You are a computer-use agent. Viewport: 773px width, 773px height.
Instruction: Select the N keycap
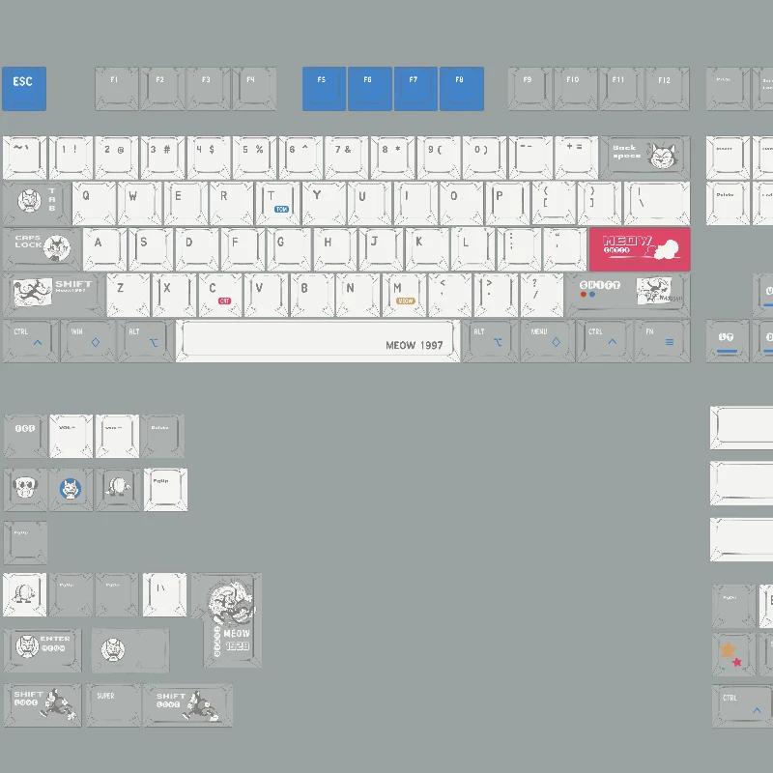pos(358,296)
